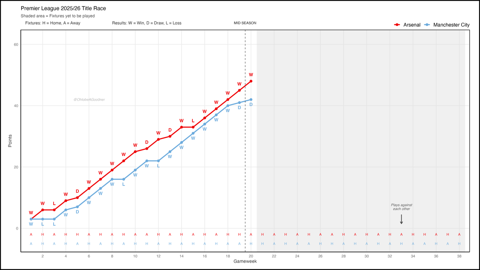The image size is (480, 270).
Task: Click gameweek tick label 10 on x-axis
Action: click(x=135, y=256)
